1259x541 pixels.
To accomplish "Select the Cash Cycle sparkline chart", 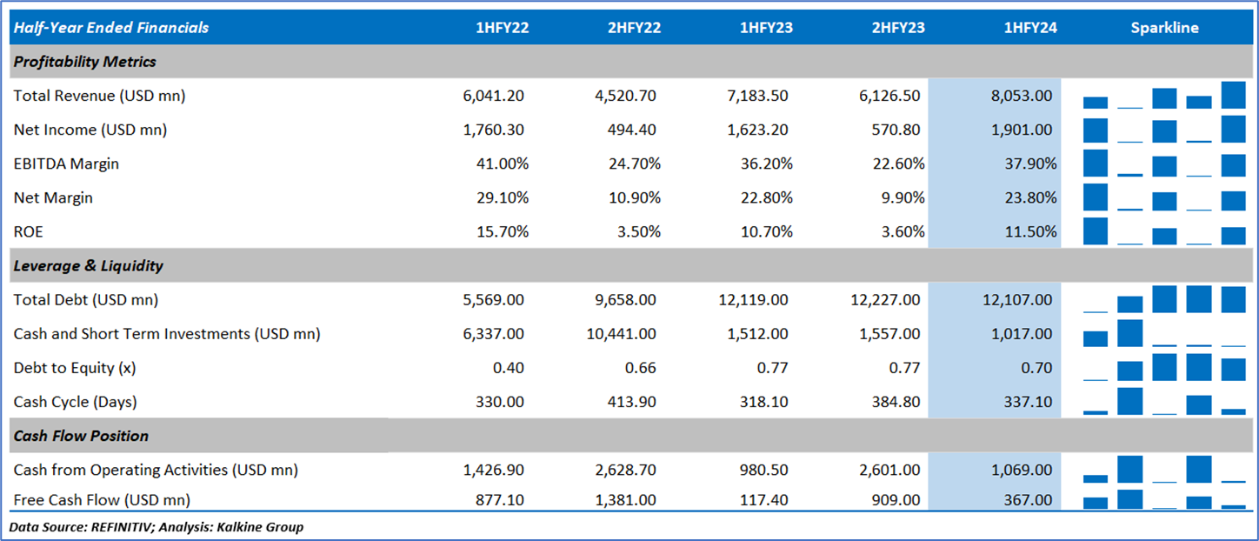I will click(x=1164, y=402).
